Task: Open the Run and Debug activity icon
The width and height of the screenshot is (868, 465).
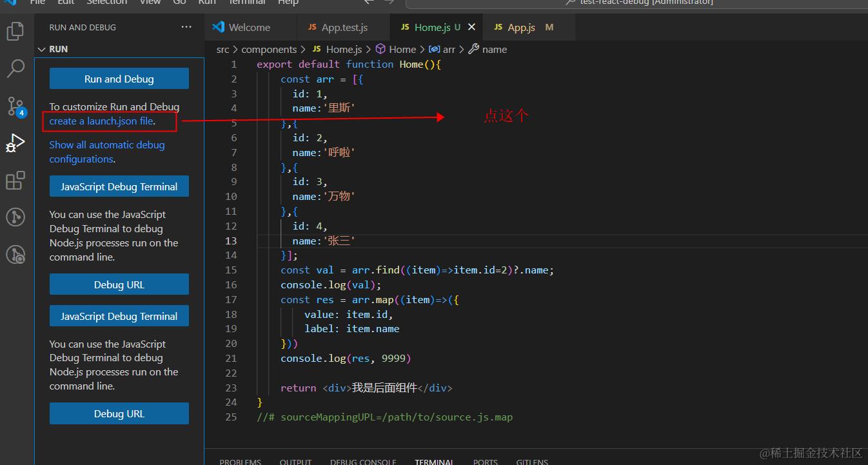Action: pyautogui.click(x=15, y=143)
